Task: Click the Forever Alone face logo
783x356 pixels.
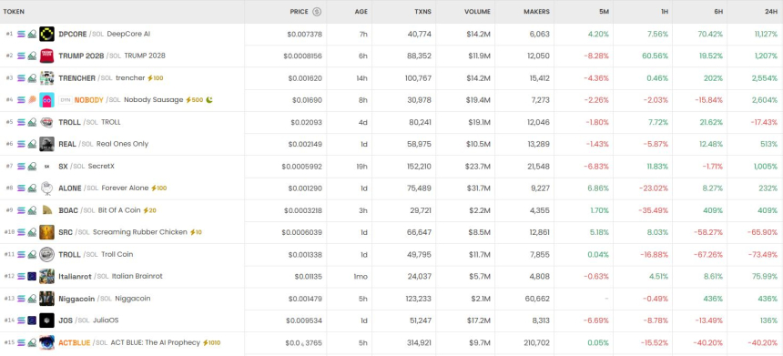Action: click(x=47, y=188)
